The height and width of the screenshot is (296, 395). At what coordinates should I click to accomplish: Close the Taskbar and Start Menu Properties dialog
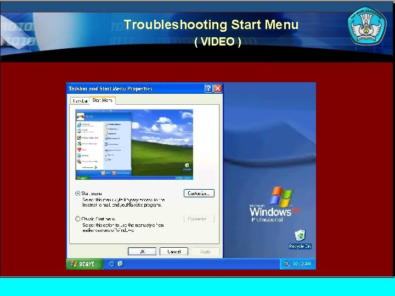pyautogui.click(x=217, y=89)
